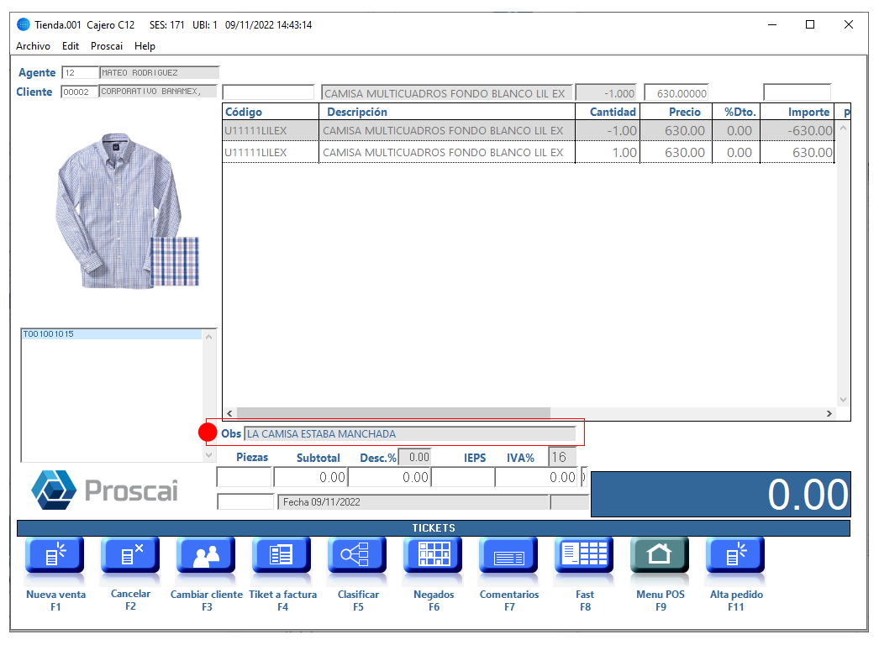The width and height of the screenshot is (879, 645).
Task: Click the Negados F6 icon
Action: 434,555
